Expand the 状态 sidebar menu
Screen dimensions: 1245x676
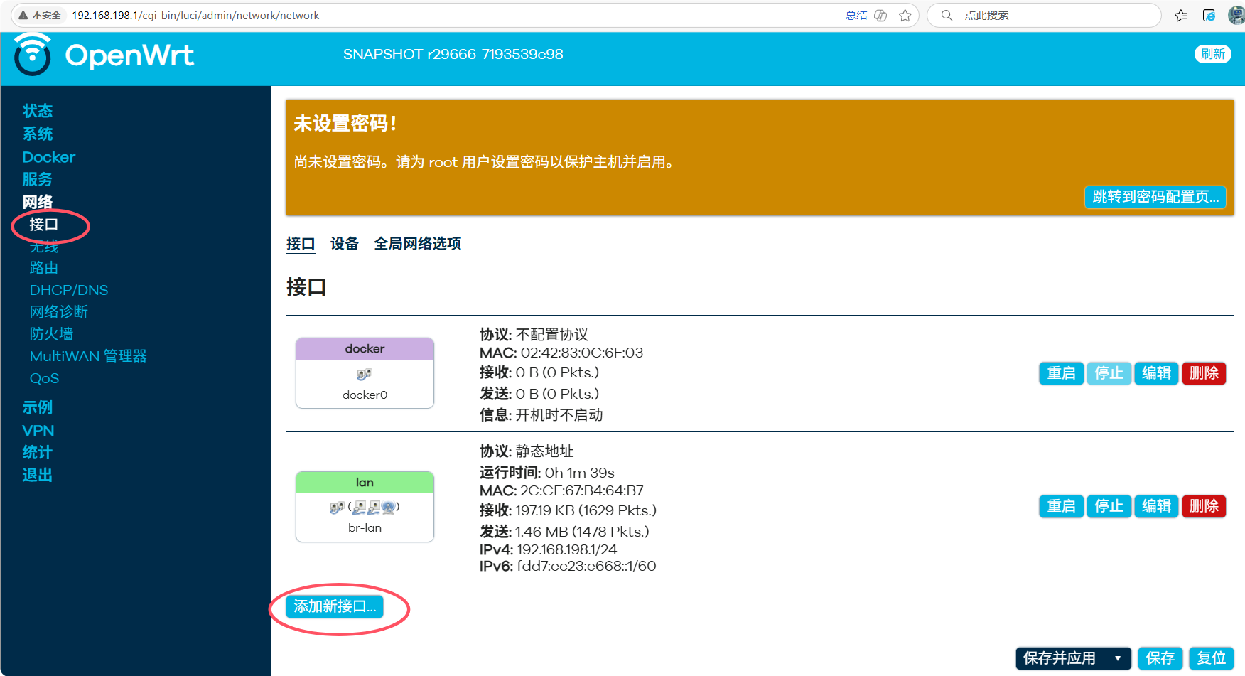pyautogui.click(x=38, y=111)
